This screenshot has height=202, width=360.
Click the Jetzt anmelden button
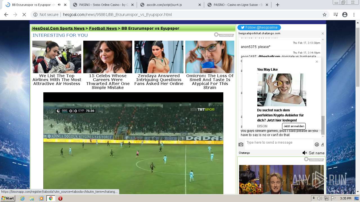(x=294, y=126)
